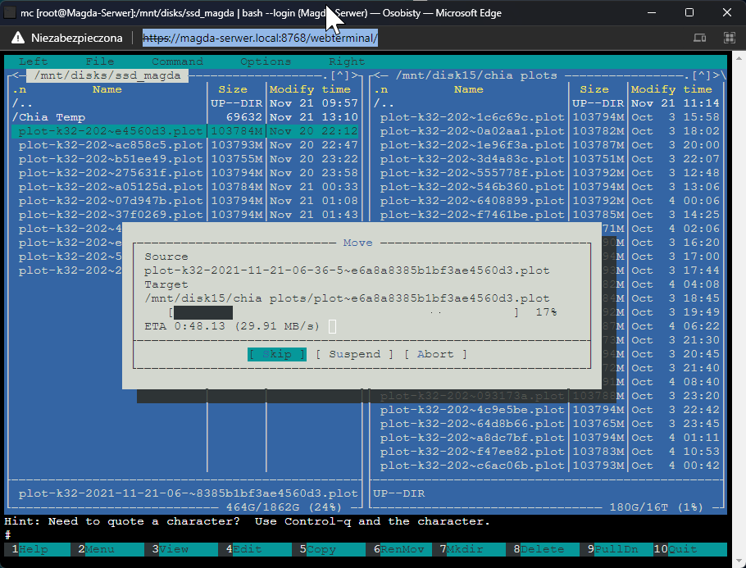Click the terminal favicon in title bar
Viewport: 746px width, 568px height.
[x=9, y=13]
